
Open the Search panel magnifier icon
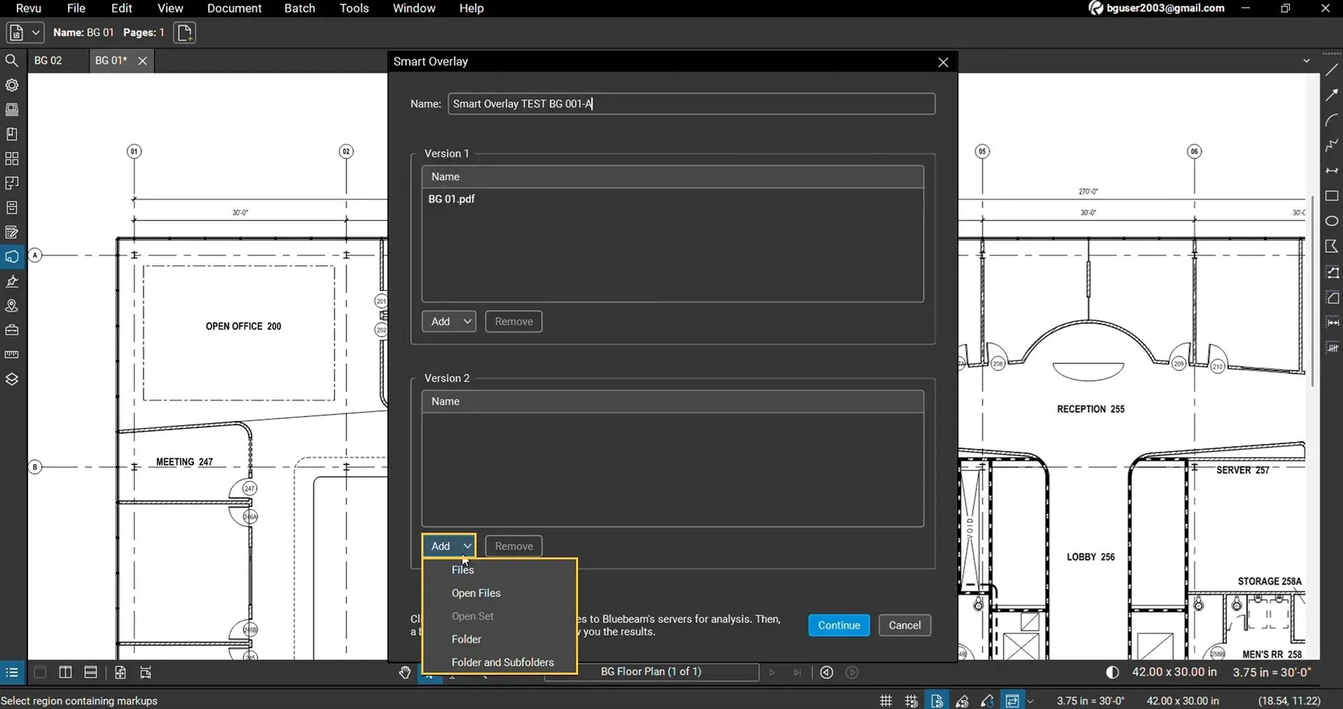click(12, 61)
